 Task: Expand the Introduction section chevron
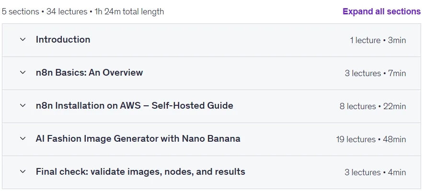click(23, 40)
